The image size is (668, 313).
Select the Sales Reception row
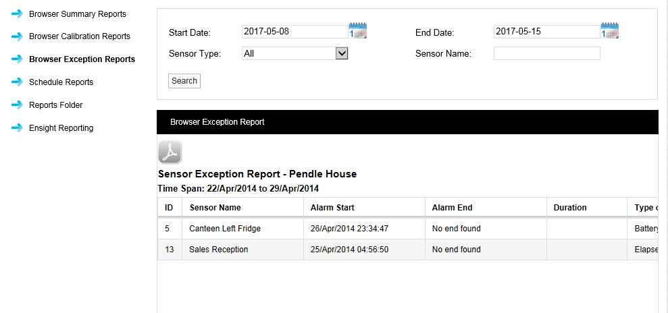218,250
